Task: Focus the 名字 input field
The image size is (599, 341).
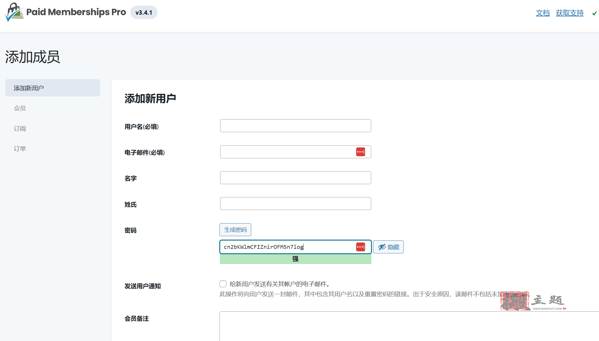Action: (x=295, y=178)
